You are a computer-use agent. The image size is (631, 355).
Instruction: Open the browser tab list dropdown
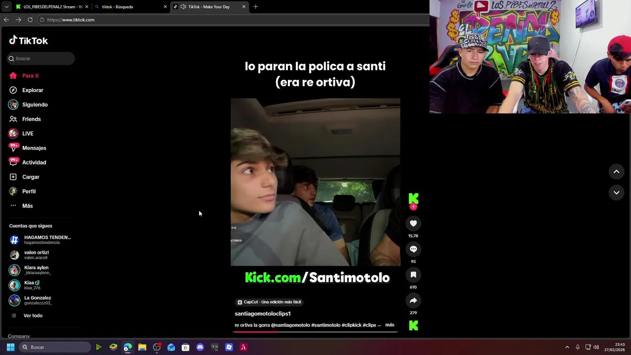point(6,7)
